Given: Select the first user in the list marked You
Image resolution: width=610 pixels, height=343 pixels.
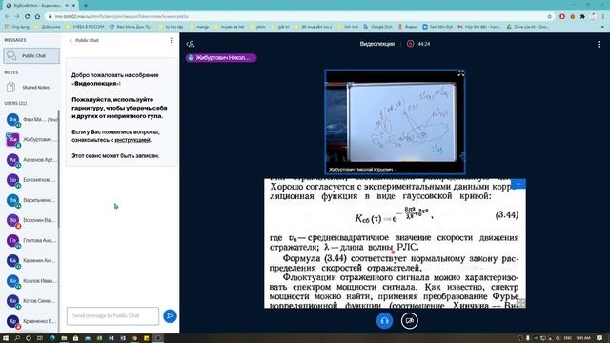Looking at the screenshot, I should coord(31,120).
